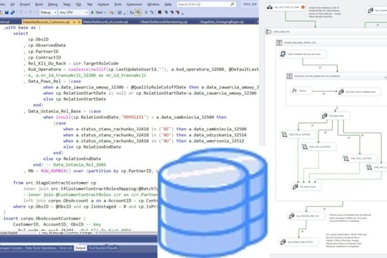This screenshot has width=387, height=258.
Task: Pin the MakeObsRecords_Customers.sql tab
Action: pos(74,22)
